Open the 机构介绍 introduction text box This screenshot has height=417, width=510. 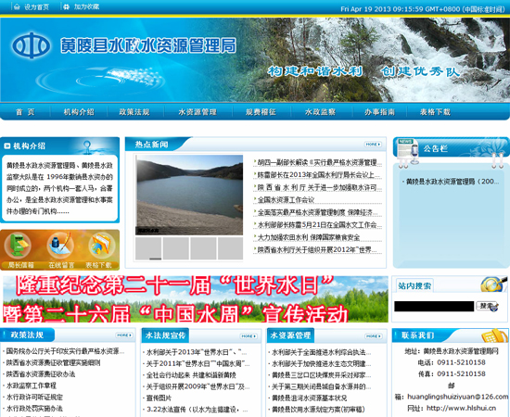59,188
